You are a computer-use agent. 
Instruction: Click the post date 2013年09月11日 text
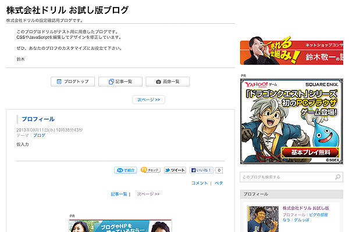pyautogui.click(x=49, y=130)
